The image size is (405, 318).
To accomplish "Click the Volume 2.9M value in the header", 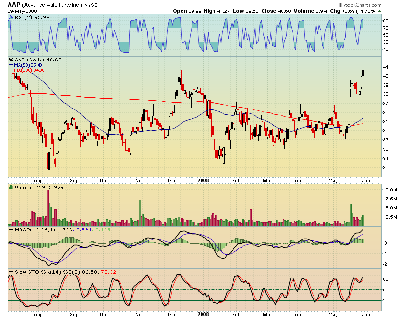I will click(x=311, y=11).
